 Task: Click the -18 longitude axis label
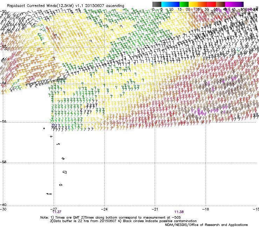click(206, 209)
